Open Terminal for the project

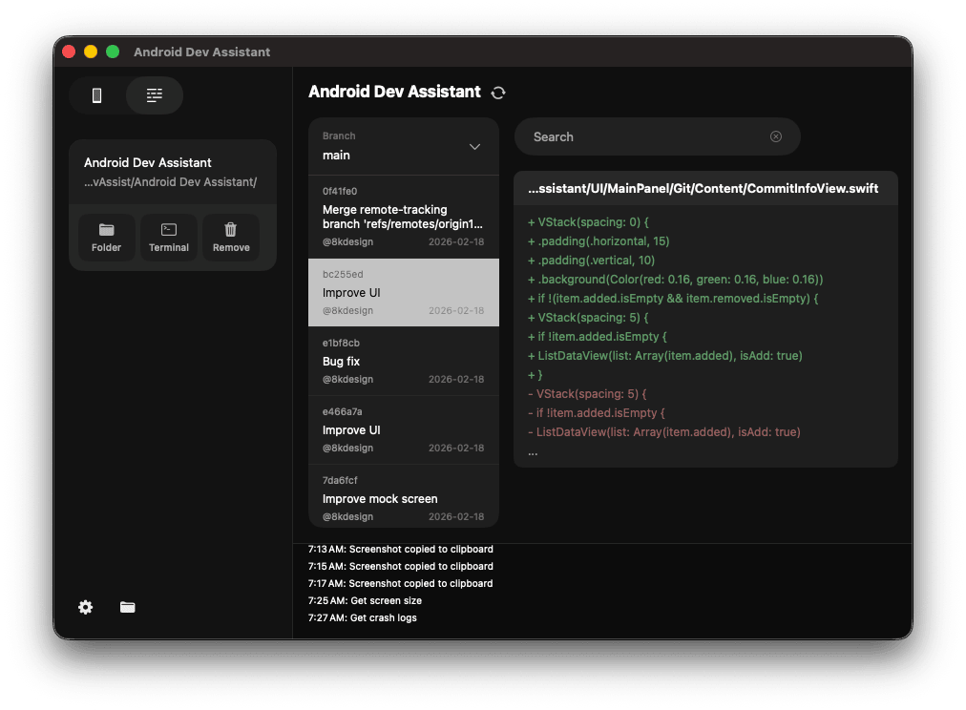[x=169, y=237]
